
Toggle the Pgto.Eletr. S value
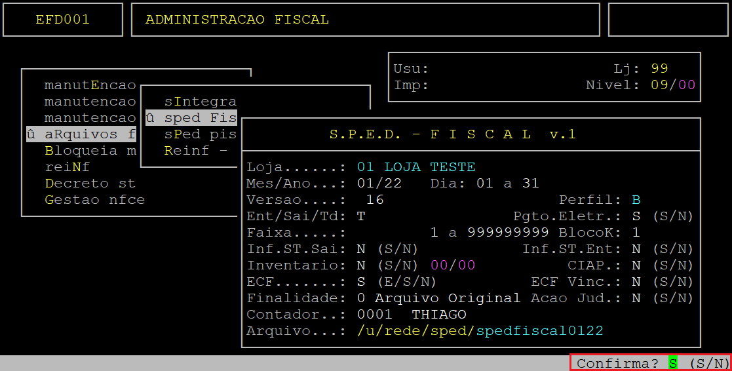point(636,216)
